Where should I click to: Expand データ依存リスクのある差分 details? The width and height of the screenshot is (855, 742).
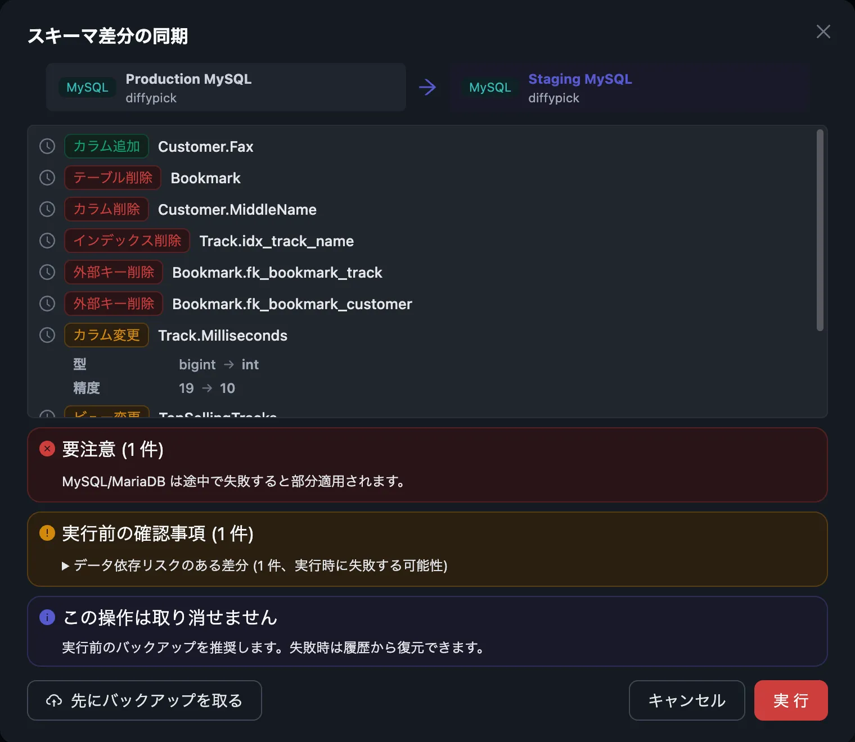[254, 565]
